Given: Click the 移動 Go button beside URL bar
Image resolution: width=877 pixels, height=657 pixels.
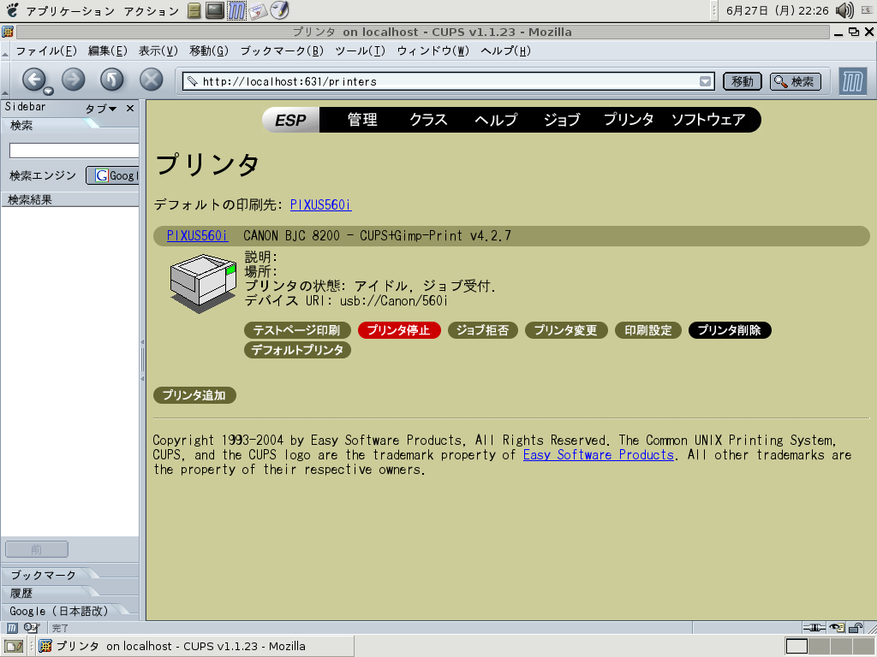Looking at the screenshot, I should point(743,81).
